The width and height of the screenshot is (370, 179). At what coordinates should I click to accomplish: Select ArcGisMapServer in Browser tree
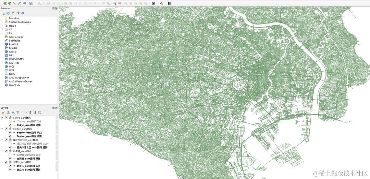19,78
